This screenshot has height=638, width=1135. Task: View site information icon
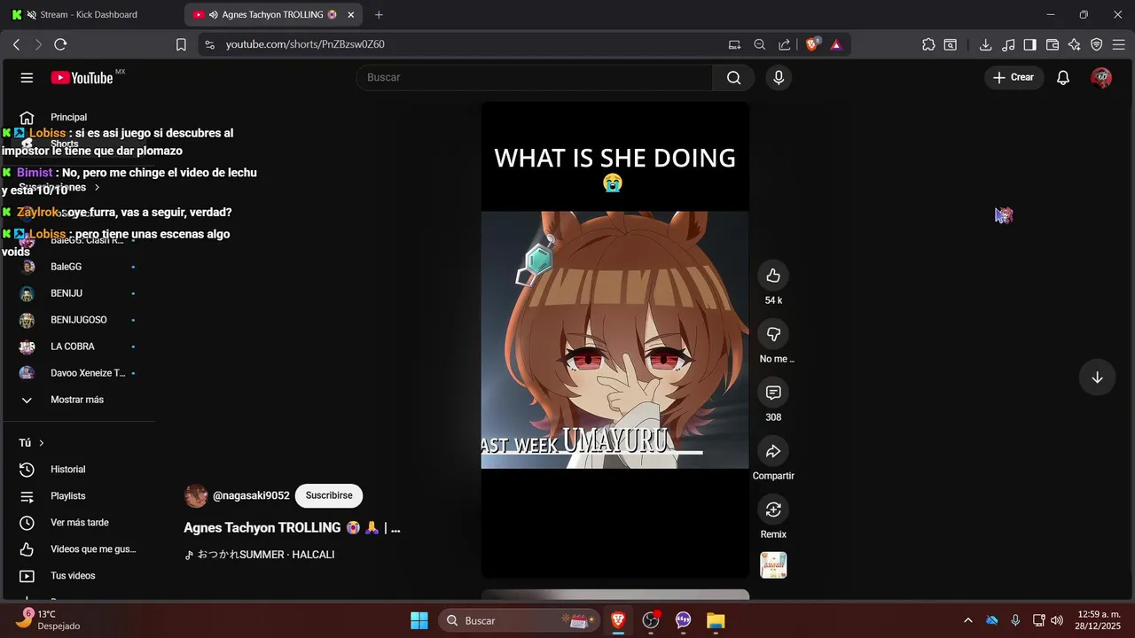point(208,44)
